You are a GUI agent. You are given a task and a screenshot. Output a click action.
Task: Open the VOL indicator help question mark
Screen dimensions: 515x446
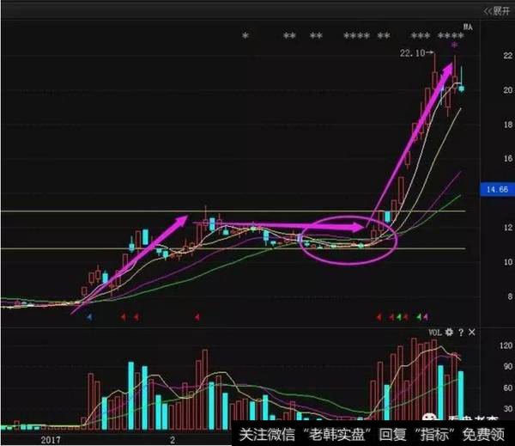(x=461, y=333)
